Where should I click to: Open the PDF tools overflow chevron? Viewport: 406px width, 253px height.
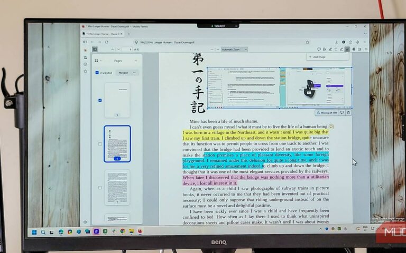[x=366, y=49]
